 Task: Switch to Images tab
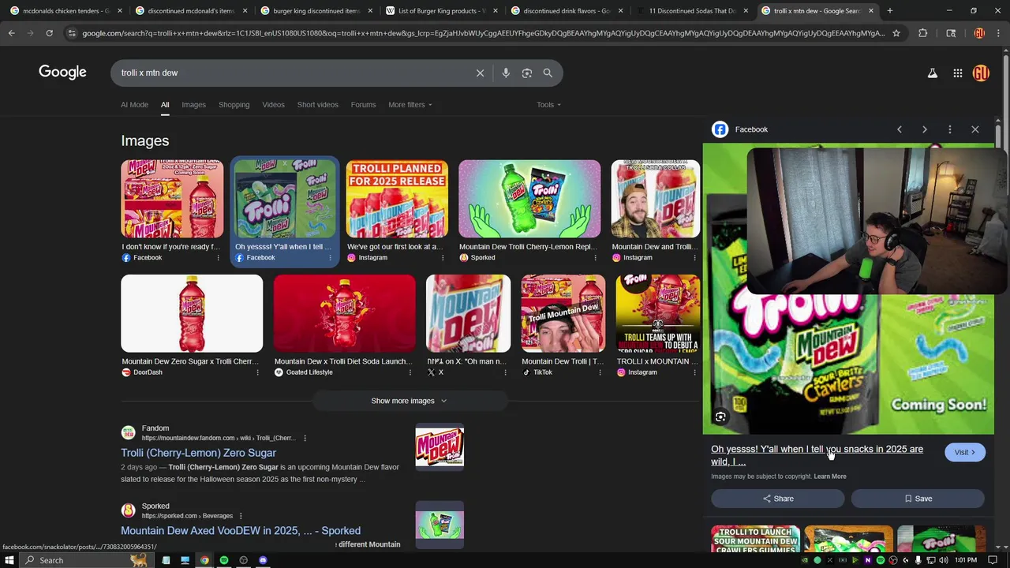point(193,104)
